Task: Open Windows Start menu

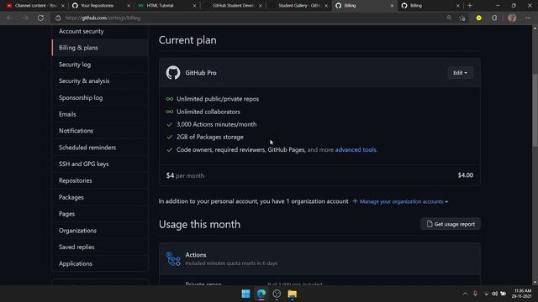Action: pyautogui.click(x=245, y=294)
